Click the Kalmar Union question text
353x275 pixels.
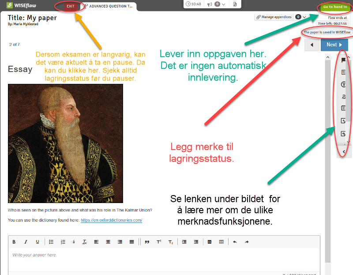(x=80, y=210)
